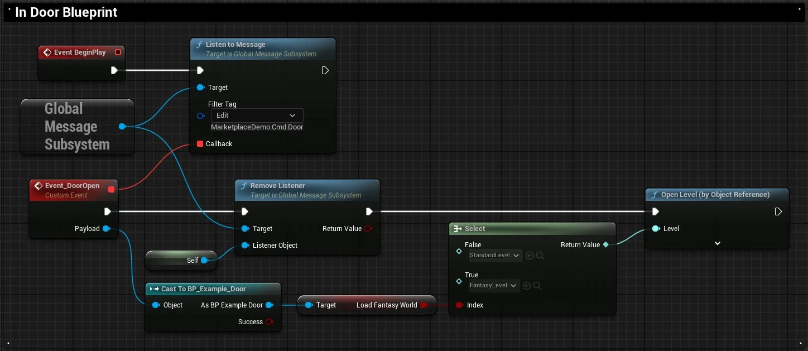This screenshot has height=351, width=808.
Task: Click Listen to Message exec input pin
Action: (x=200, y=70)
